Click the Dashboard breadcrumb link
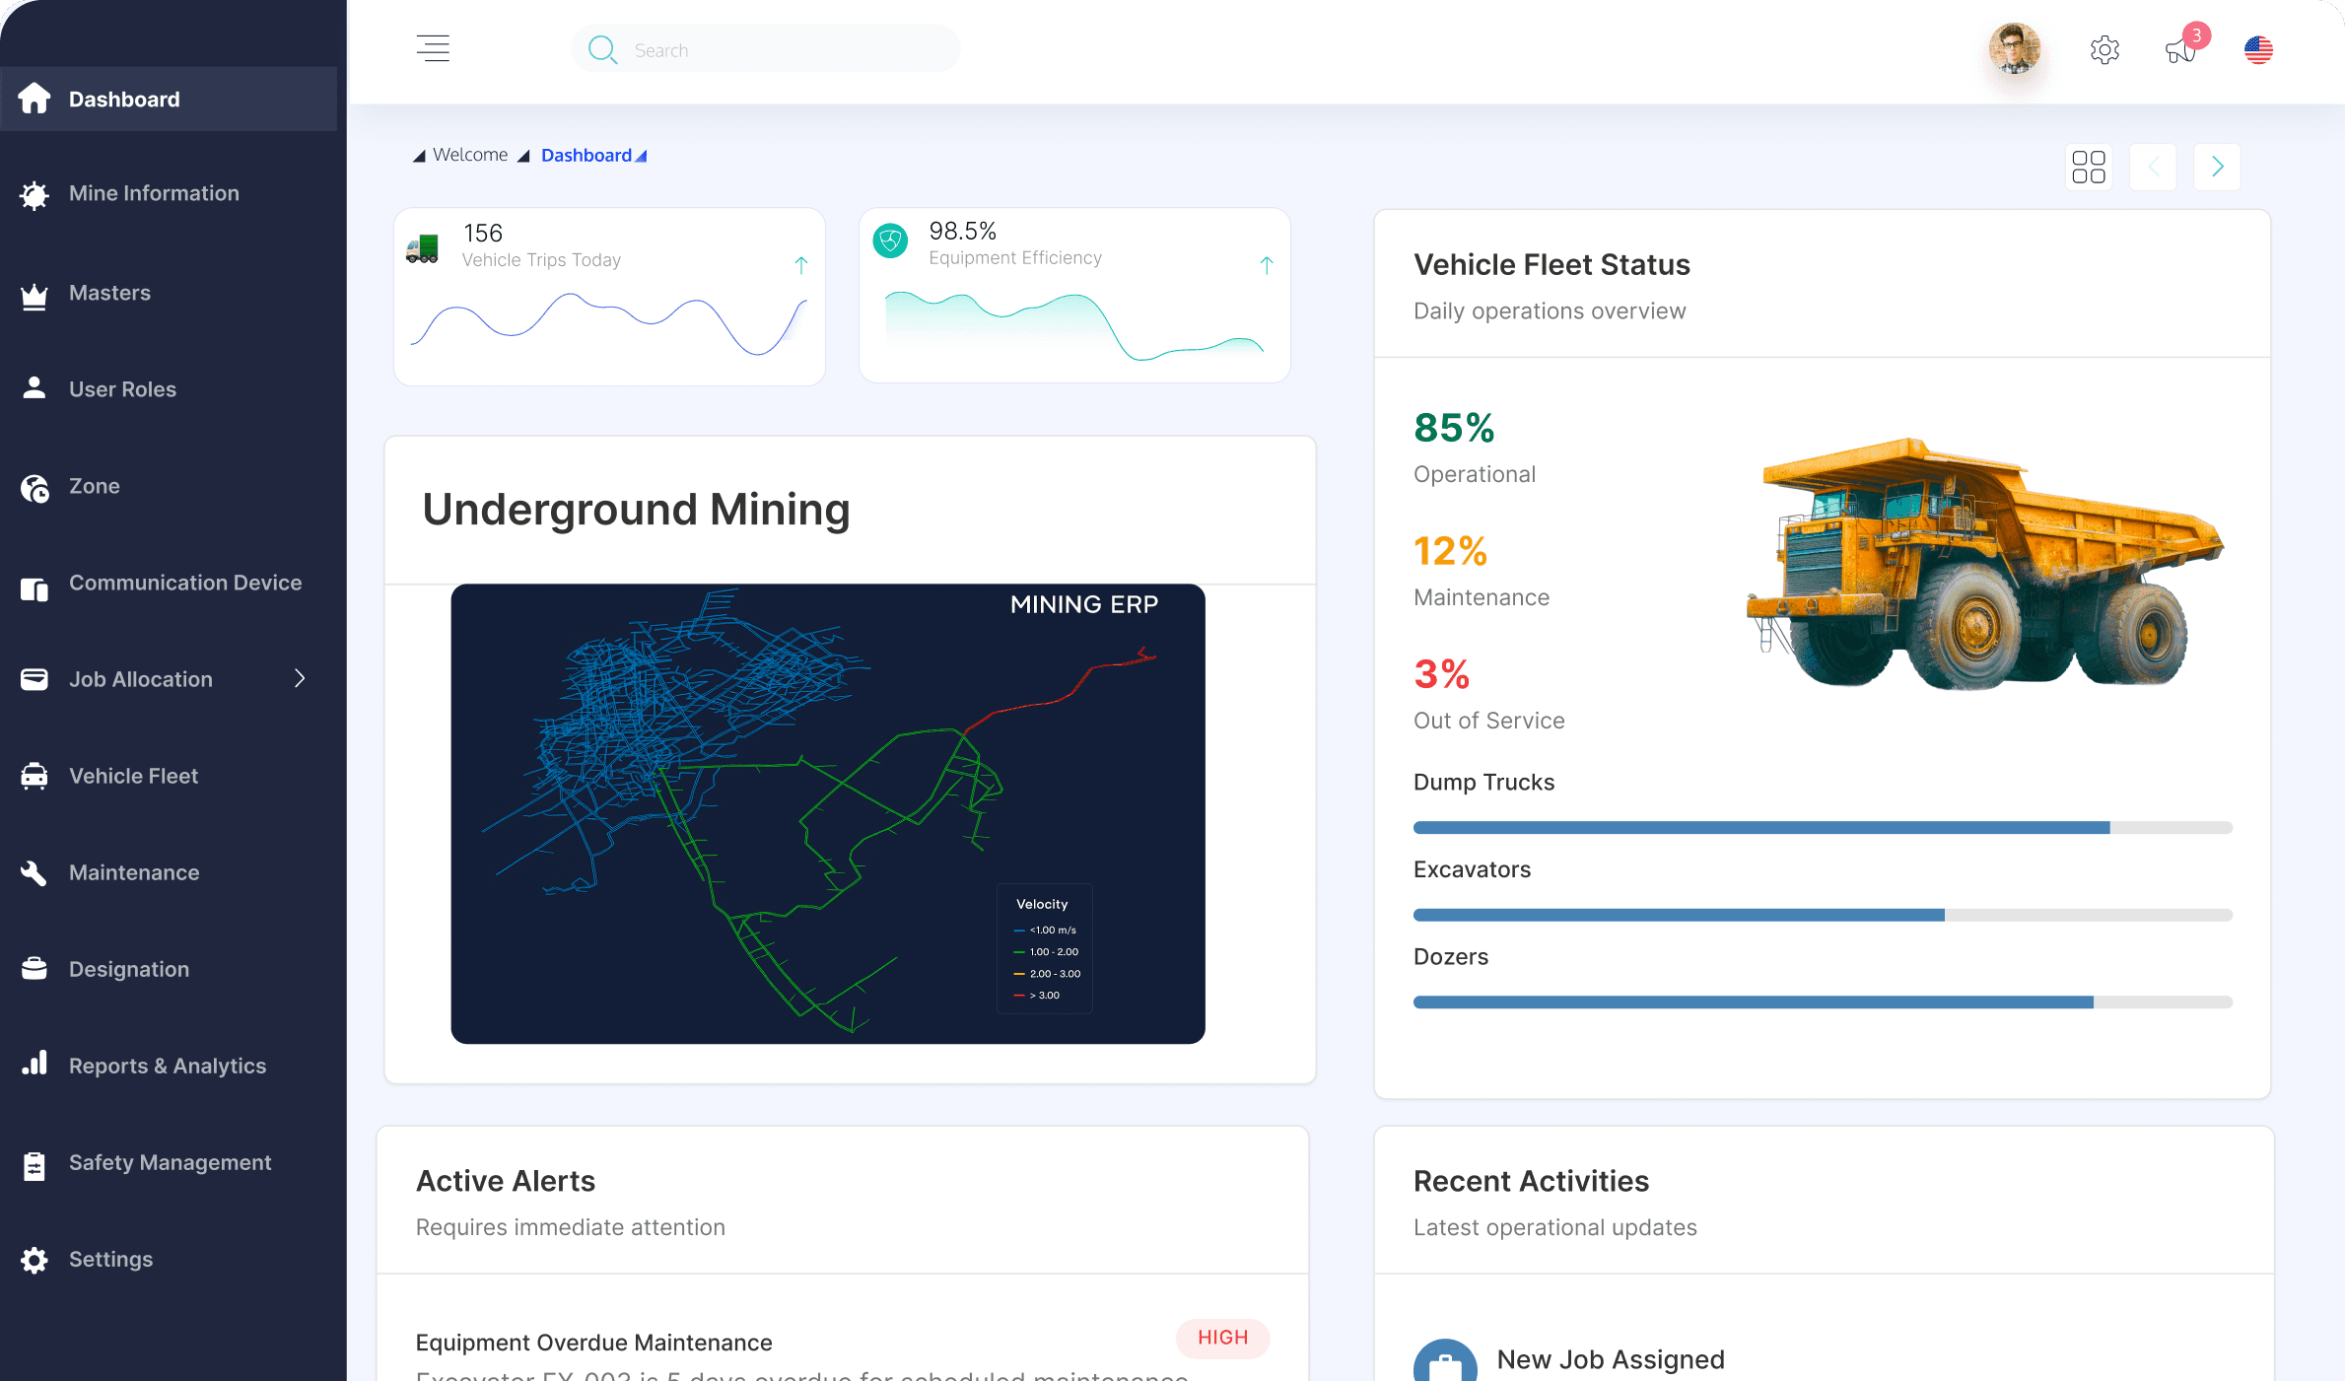Image resolution: width=2345 pixels, height=1381 pixels. [x=586, y=155]
